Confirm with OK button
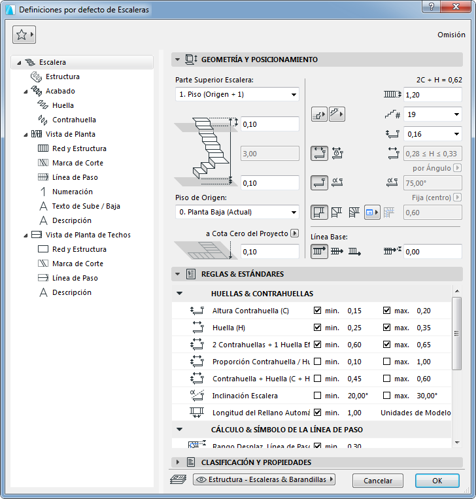The height and width of the screenshot is (499, 476). coord(437,481)
